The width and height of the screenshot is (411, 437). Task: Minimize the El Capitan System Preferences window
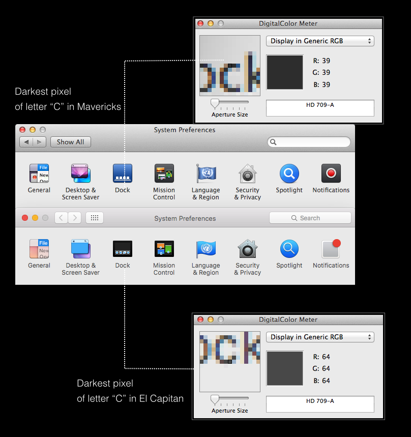(35, 218)
